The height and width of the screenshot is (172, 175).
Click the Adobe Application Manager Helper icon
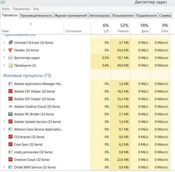click(x=10, y=84)
